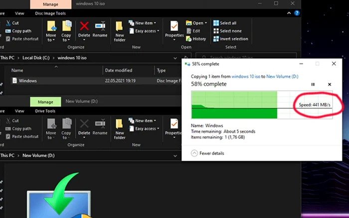The width and height of the screenshot is (349, 218).
Task: Cancel the copy with the small X
Action: click(330, 85)
